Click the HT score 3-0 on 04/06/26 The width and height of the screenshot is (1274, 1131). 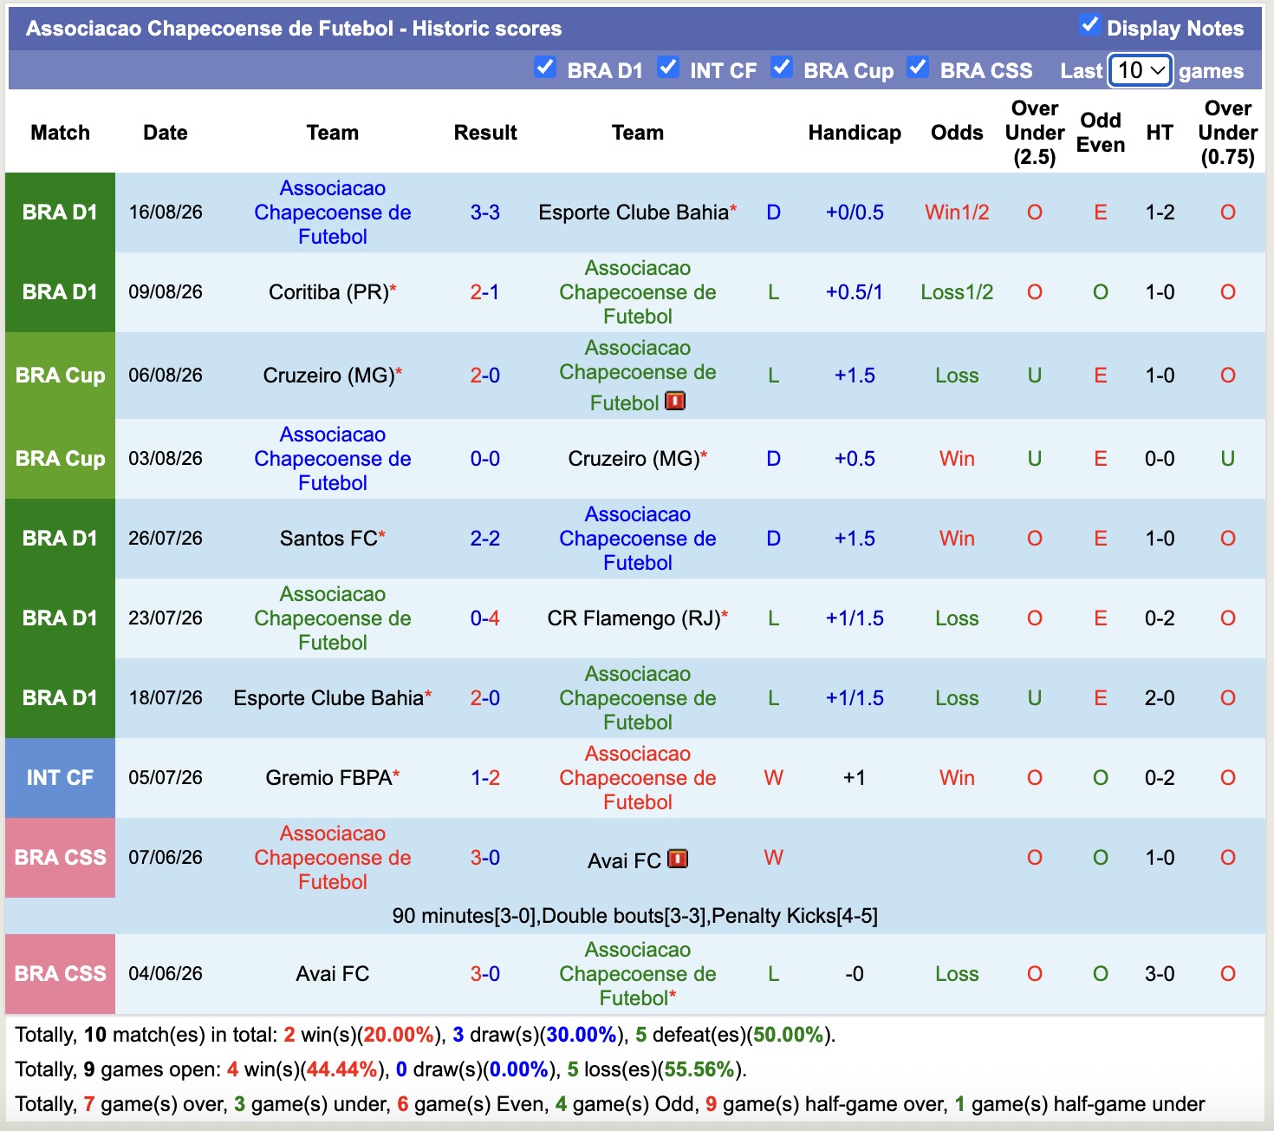click(1160, 974)
